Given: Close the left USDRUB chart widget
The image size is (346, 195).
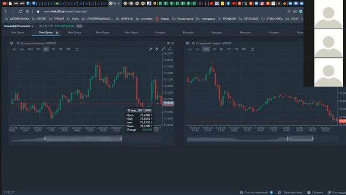Looking at the screenshot, I should point(172,43).
